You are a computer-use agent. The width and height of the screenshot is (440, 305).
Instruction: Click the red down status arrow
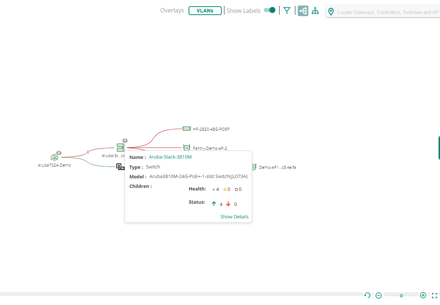(x=228, y=204)
